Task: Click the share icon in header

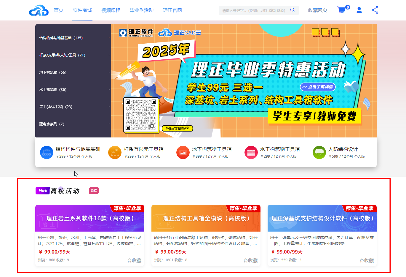Action: [375, 10]
